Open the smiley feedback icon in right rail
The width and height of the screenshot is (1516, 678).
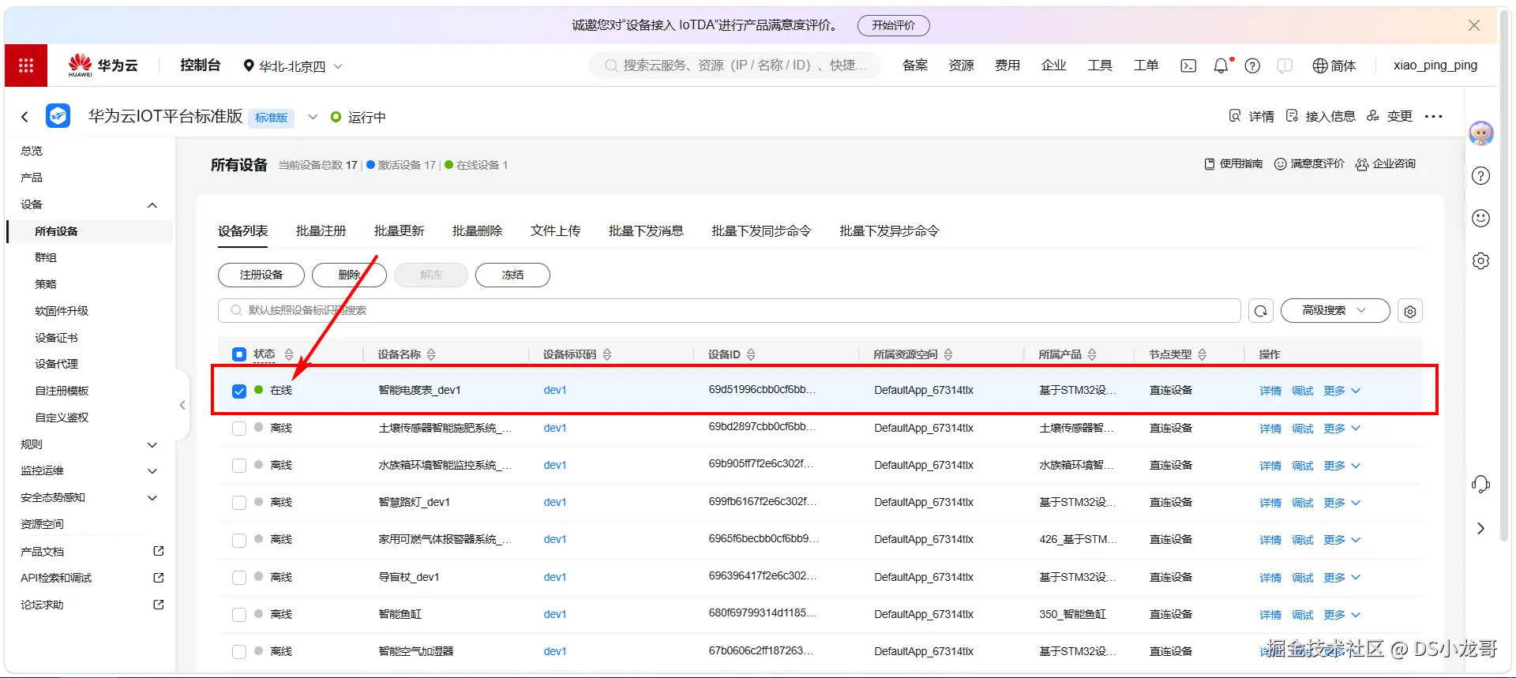pos(1480,218)
